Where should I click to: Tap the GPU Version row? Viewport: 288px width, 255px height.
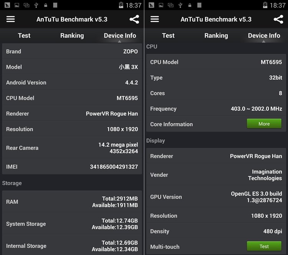216,197
